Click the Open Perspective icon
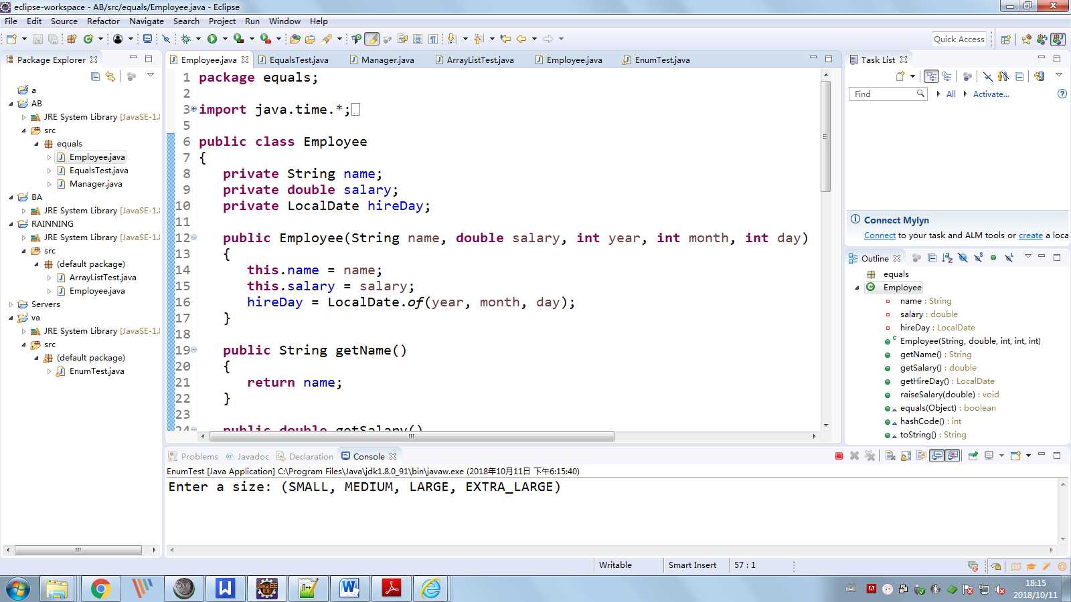This screenshot has height=602, width=1071. pyautogui.click(x=1005, y=39)
